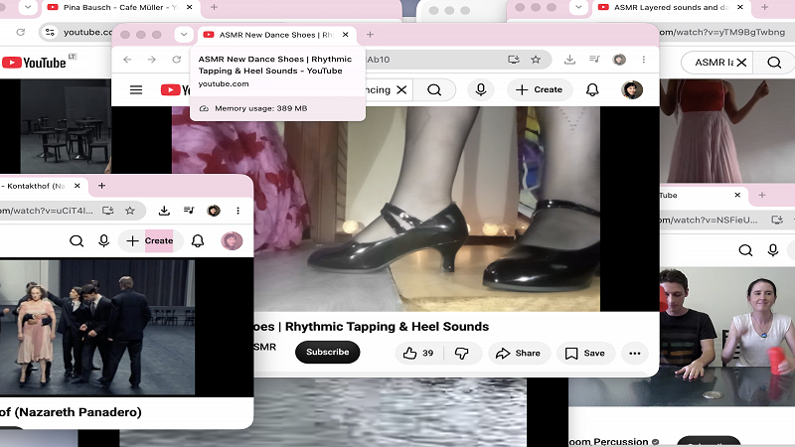This screenshot has width=795, height=447.
Task: Expand tab search dropdown in Pina Bausch window
Action: [28, 7]
